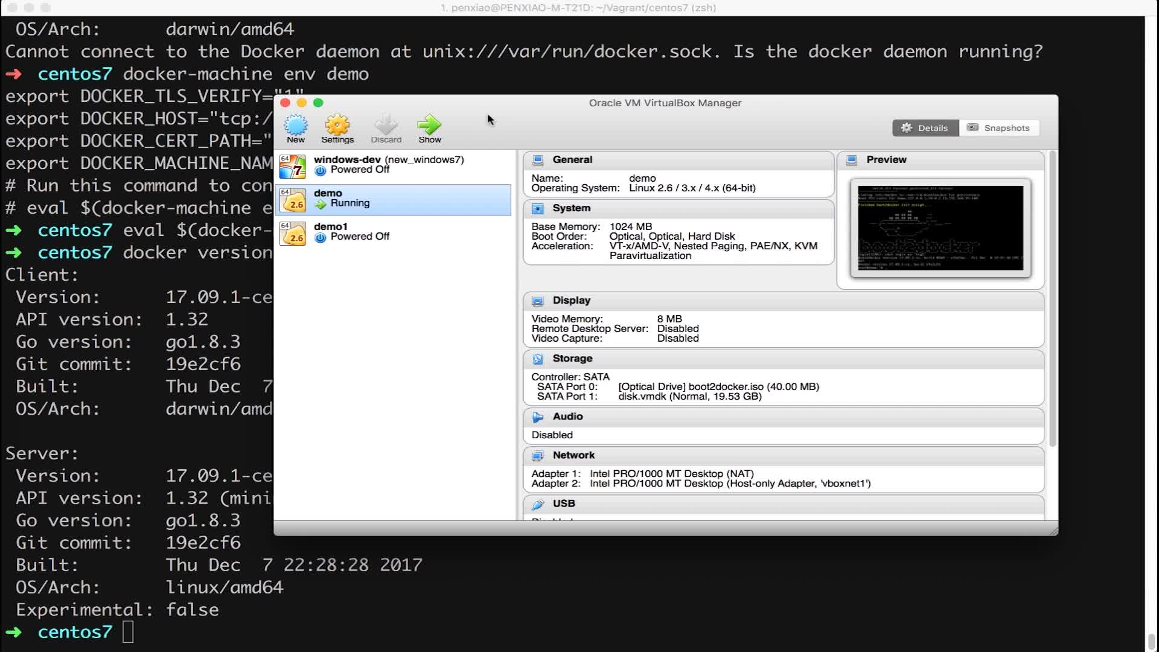Open the Network section header link

(573, 455)
